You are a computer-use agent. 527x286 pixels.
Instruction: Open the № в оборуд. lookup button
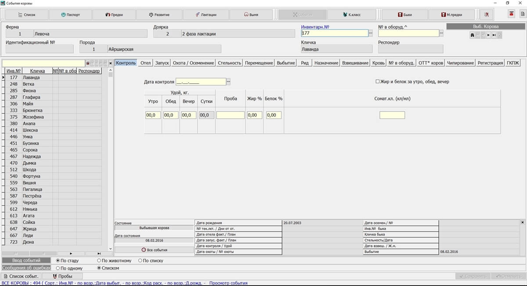(441, 33)
